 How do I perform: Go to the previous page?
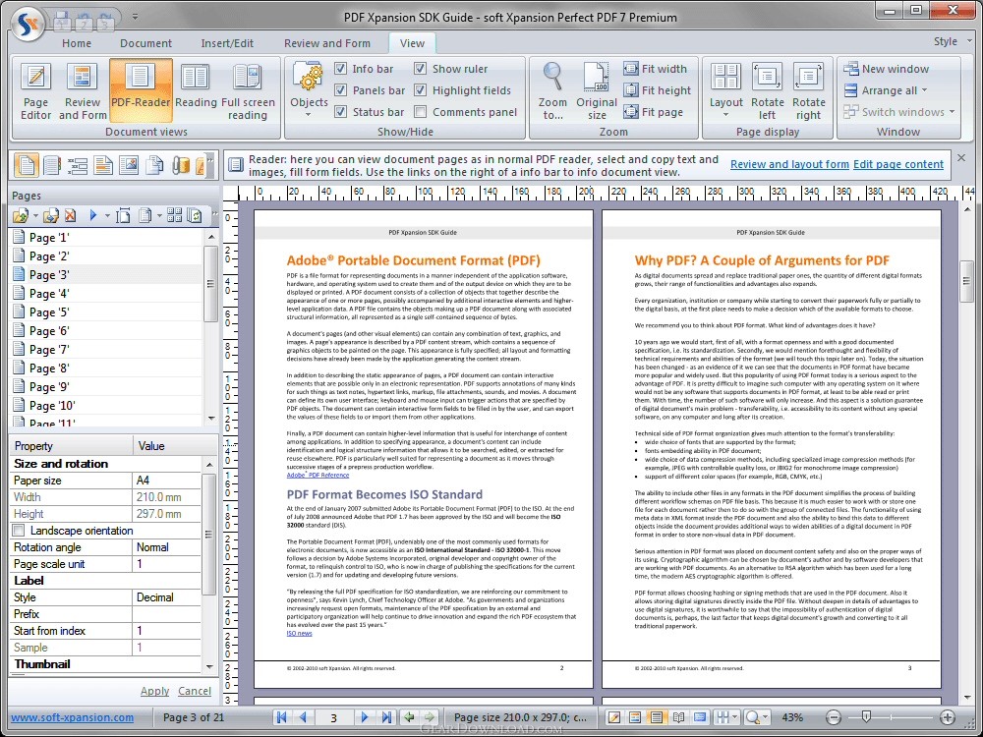tap(304, 717)
